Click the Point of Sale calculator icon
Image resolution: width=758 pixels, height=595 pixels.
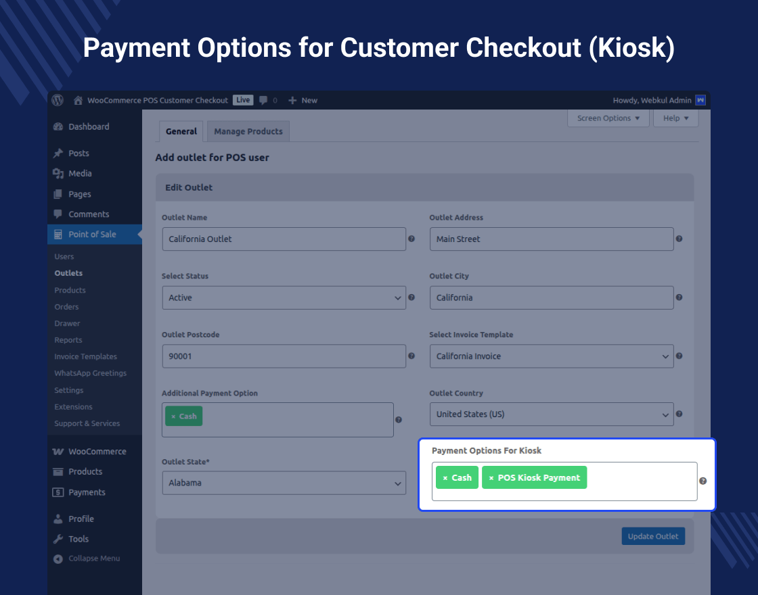58,234
